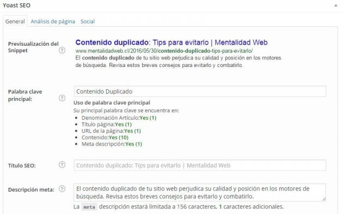Viewport: 343px width, 214px height.
Task: Click the Contenido: Yes (10) row
Action: (105, 137)
